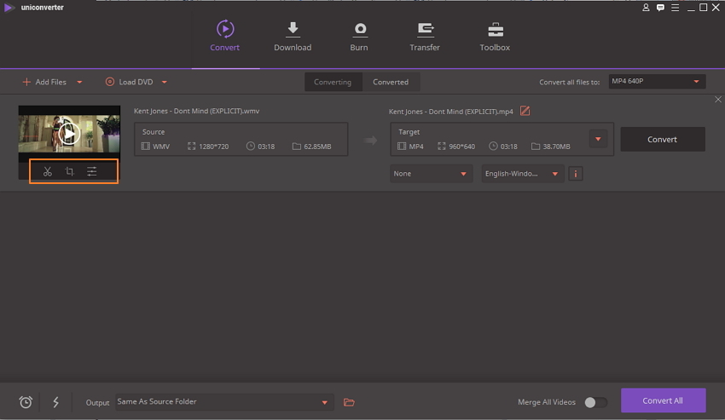Open the Crop tool

click(69, 171)
